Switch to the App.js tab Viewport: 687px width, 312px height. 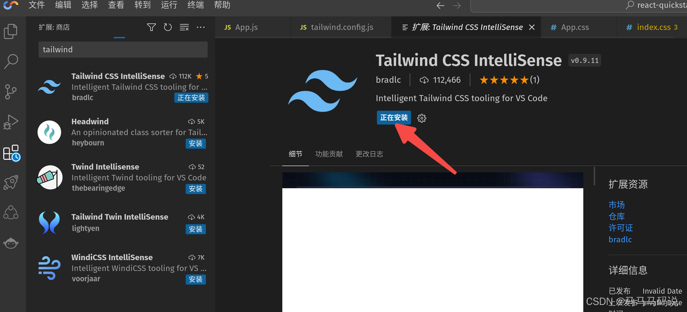[x=253, y=27]
